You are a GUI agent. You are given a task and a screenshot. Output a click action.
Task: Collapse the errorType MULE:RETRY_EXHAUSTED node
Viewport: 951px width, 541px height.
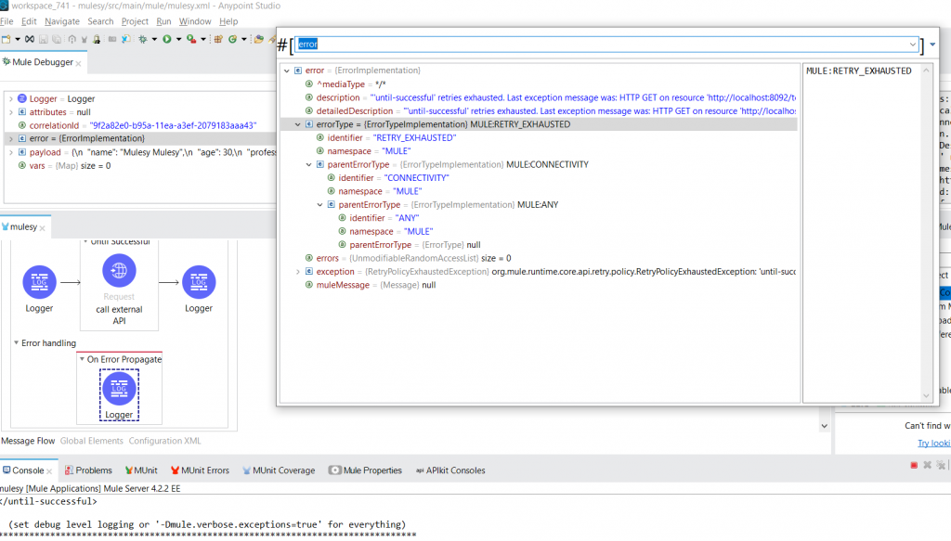pos(297,123)
